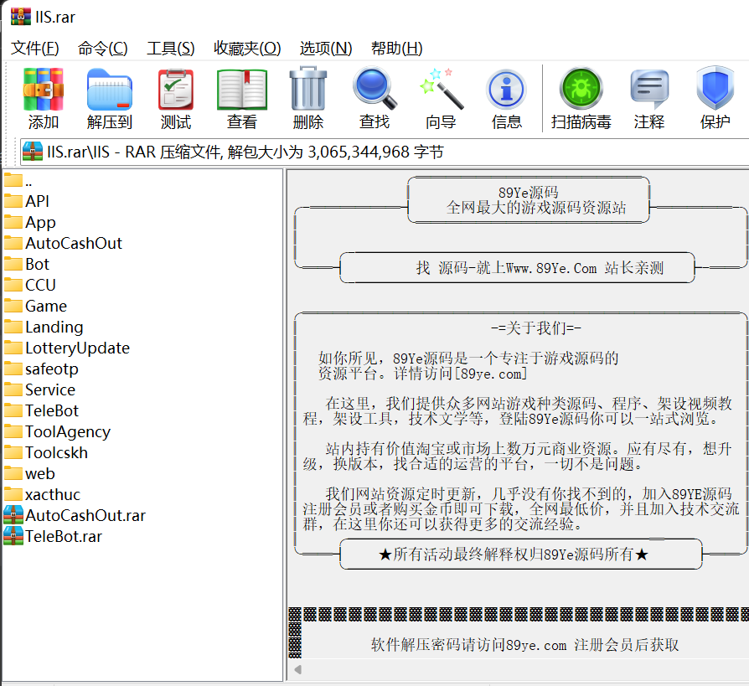Open the Tools (工具) menu

click(170, 48)
